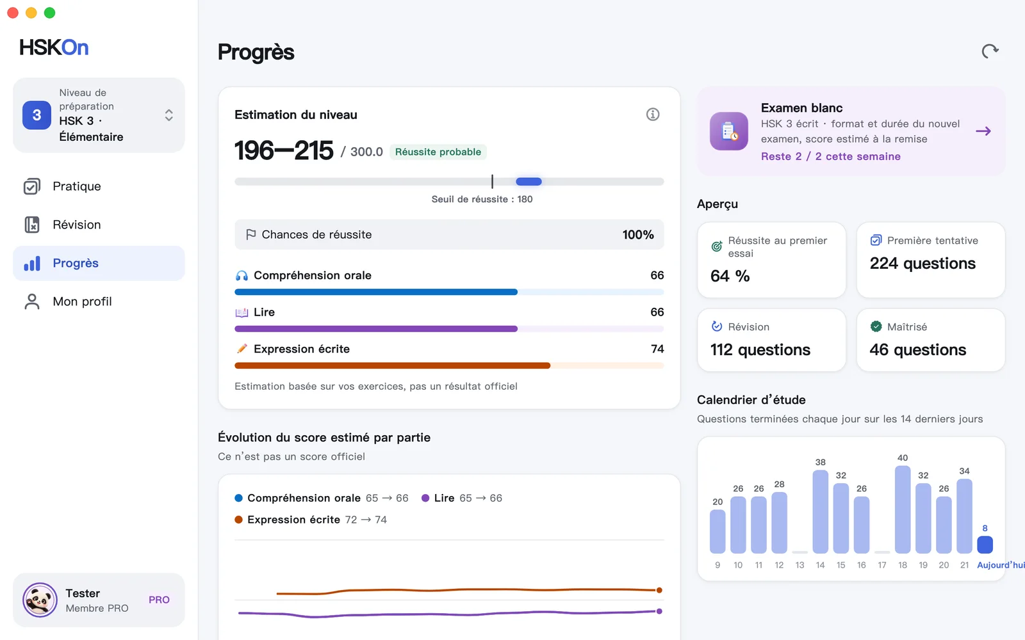Click the Première tentative 224 questions card
Image resolution: width=1025 pixels, height=640 pixels.
[x=931, y=260]
